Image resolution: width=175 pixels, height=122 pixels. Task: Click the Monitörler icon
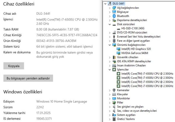[114, 99]
